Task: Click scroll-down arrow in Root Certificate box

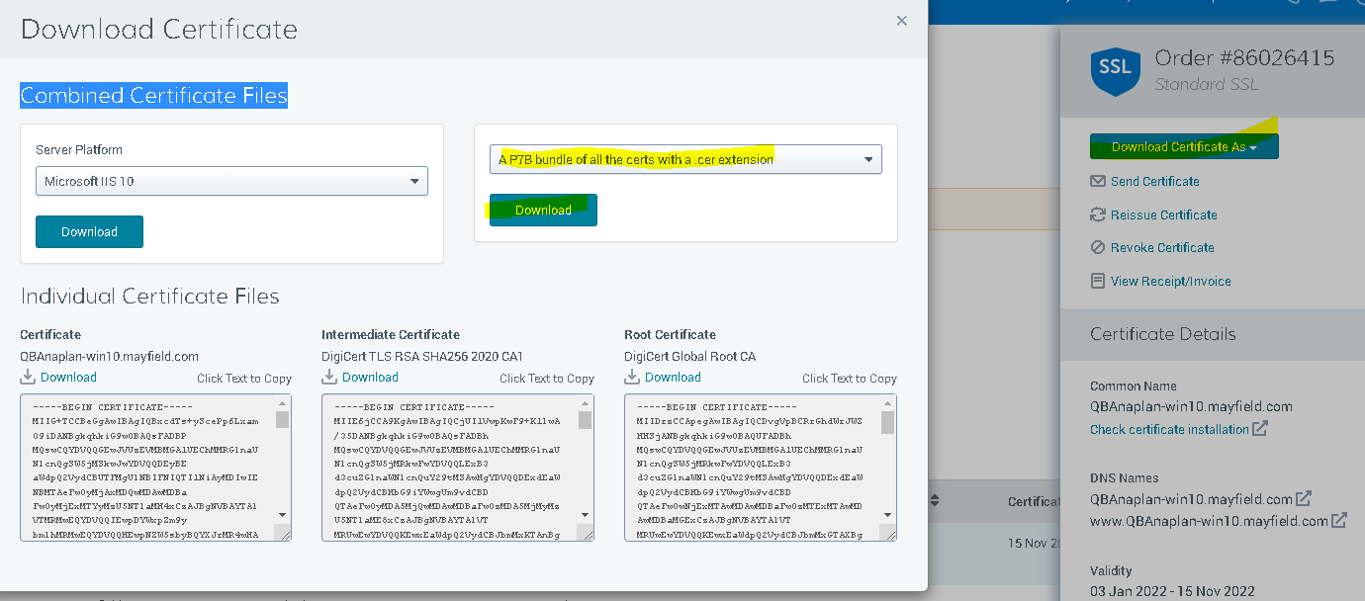Action: [888, 515]
